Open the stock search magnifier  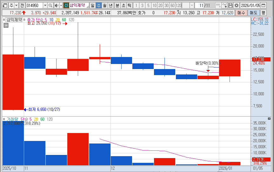(50, 6)
